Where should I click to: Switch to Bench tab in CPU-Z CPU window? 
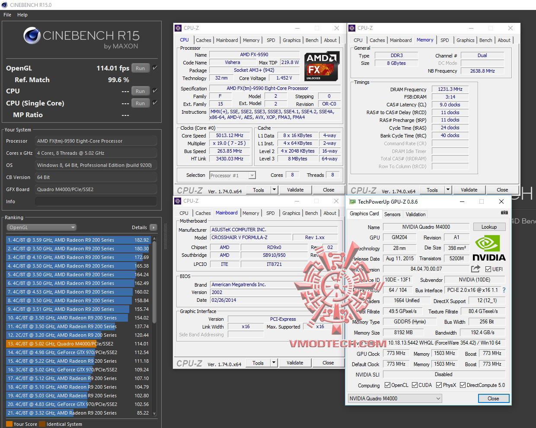coord(312,40)
